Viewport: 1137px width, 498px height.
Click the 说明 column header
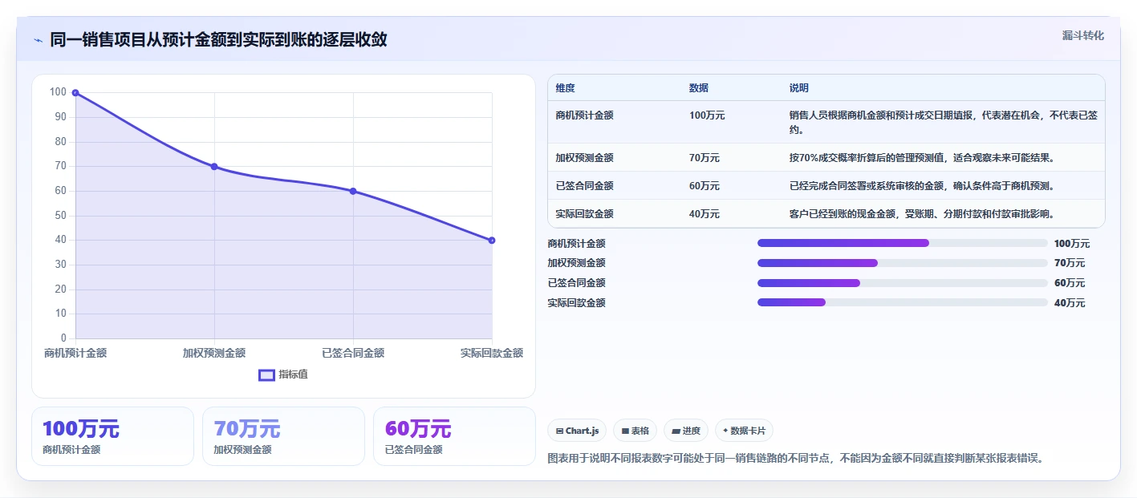[799, 88]
